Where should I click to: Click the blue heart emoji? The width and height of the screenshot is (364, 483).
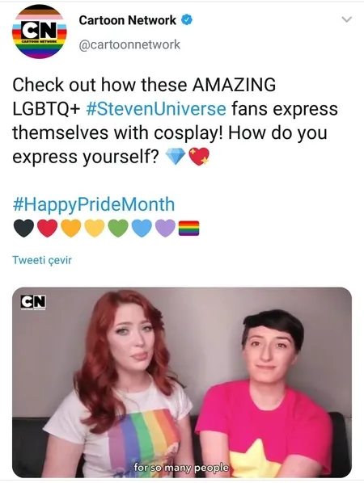[142, 229]
